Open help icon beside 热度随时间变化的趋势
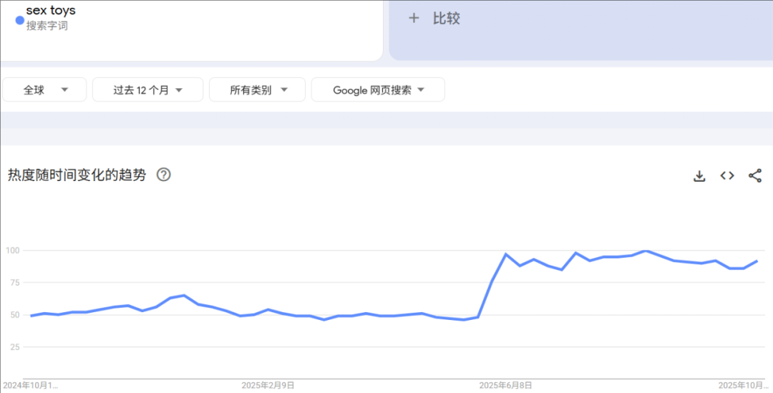 (x=164, y=175)
